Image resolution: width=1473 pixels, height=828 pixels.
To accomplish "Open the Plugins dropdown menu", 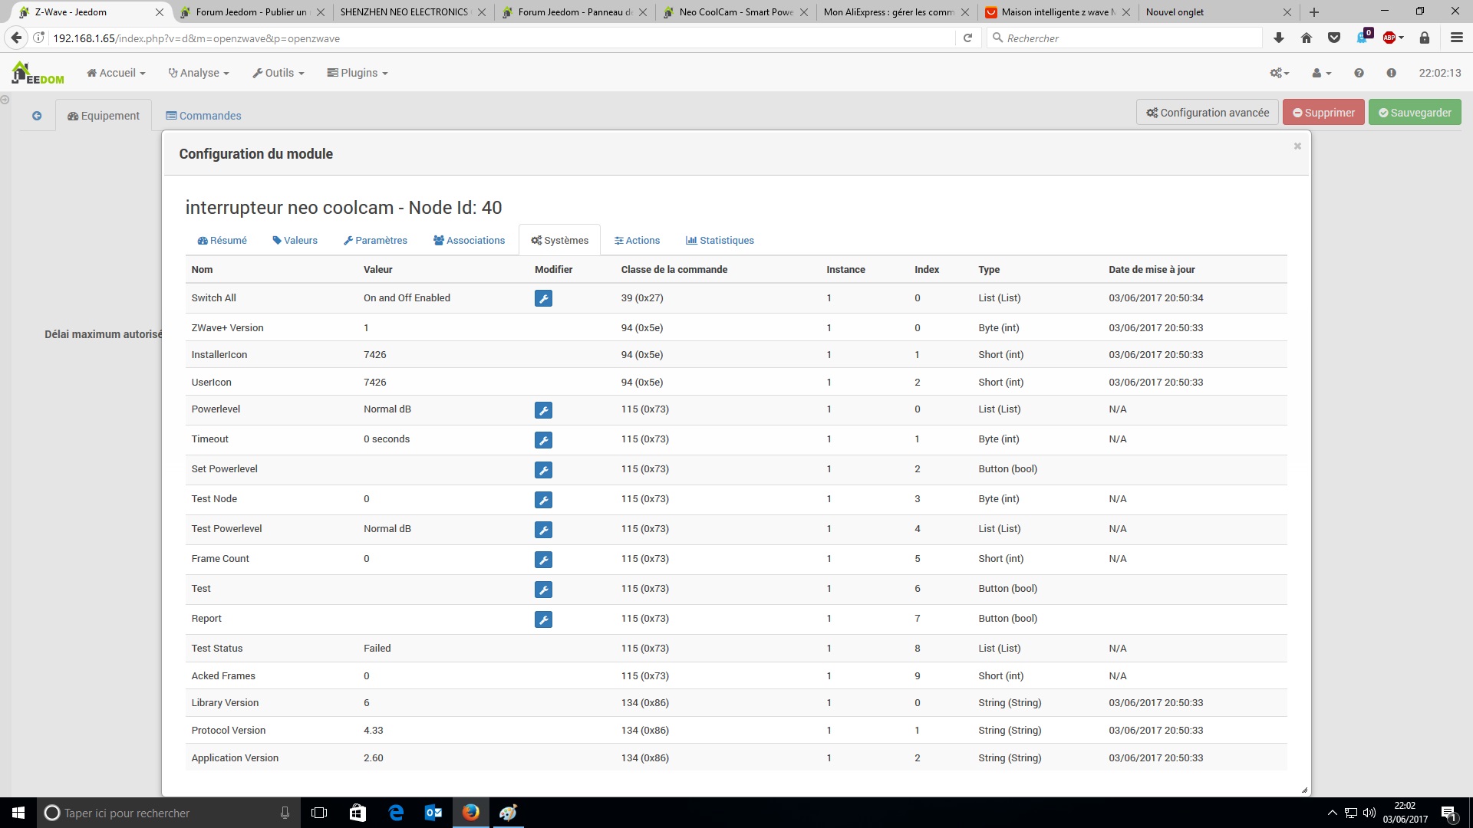I will [x=358, y=73].
